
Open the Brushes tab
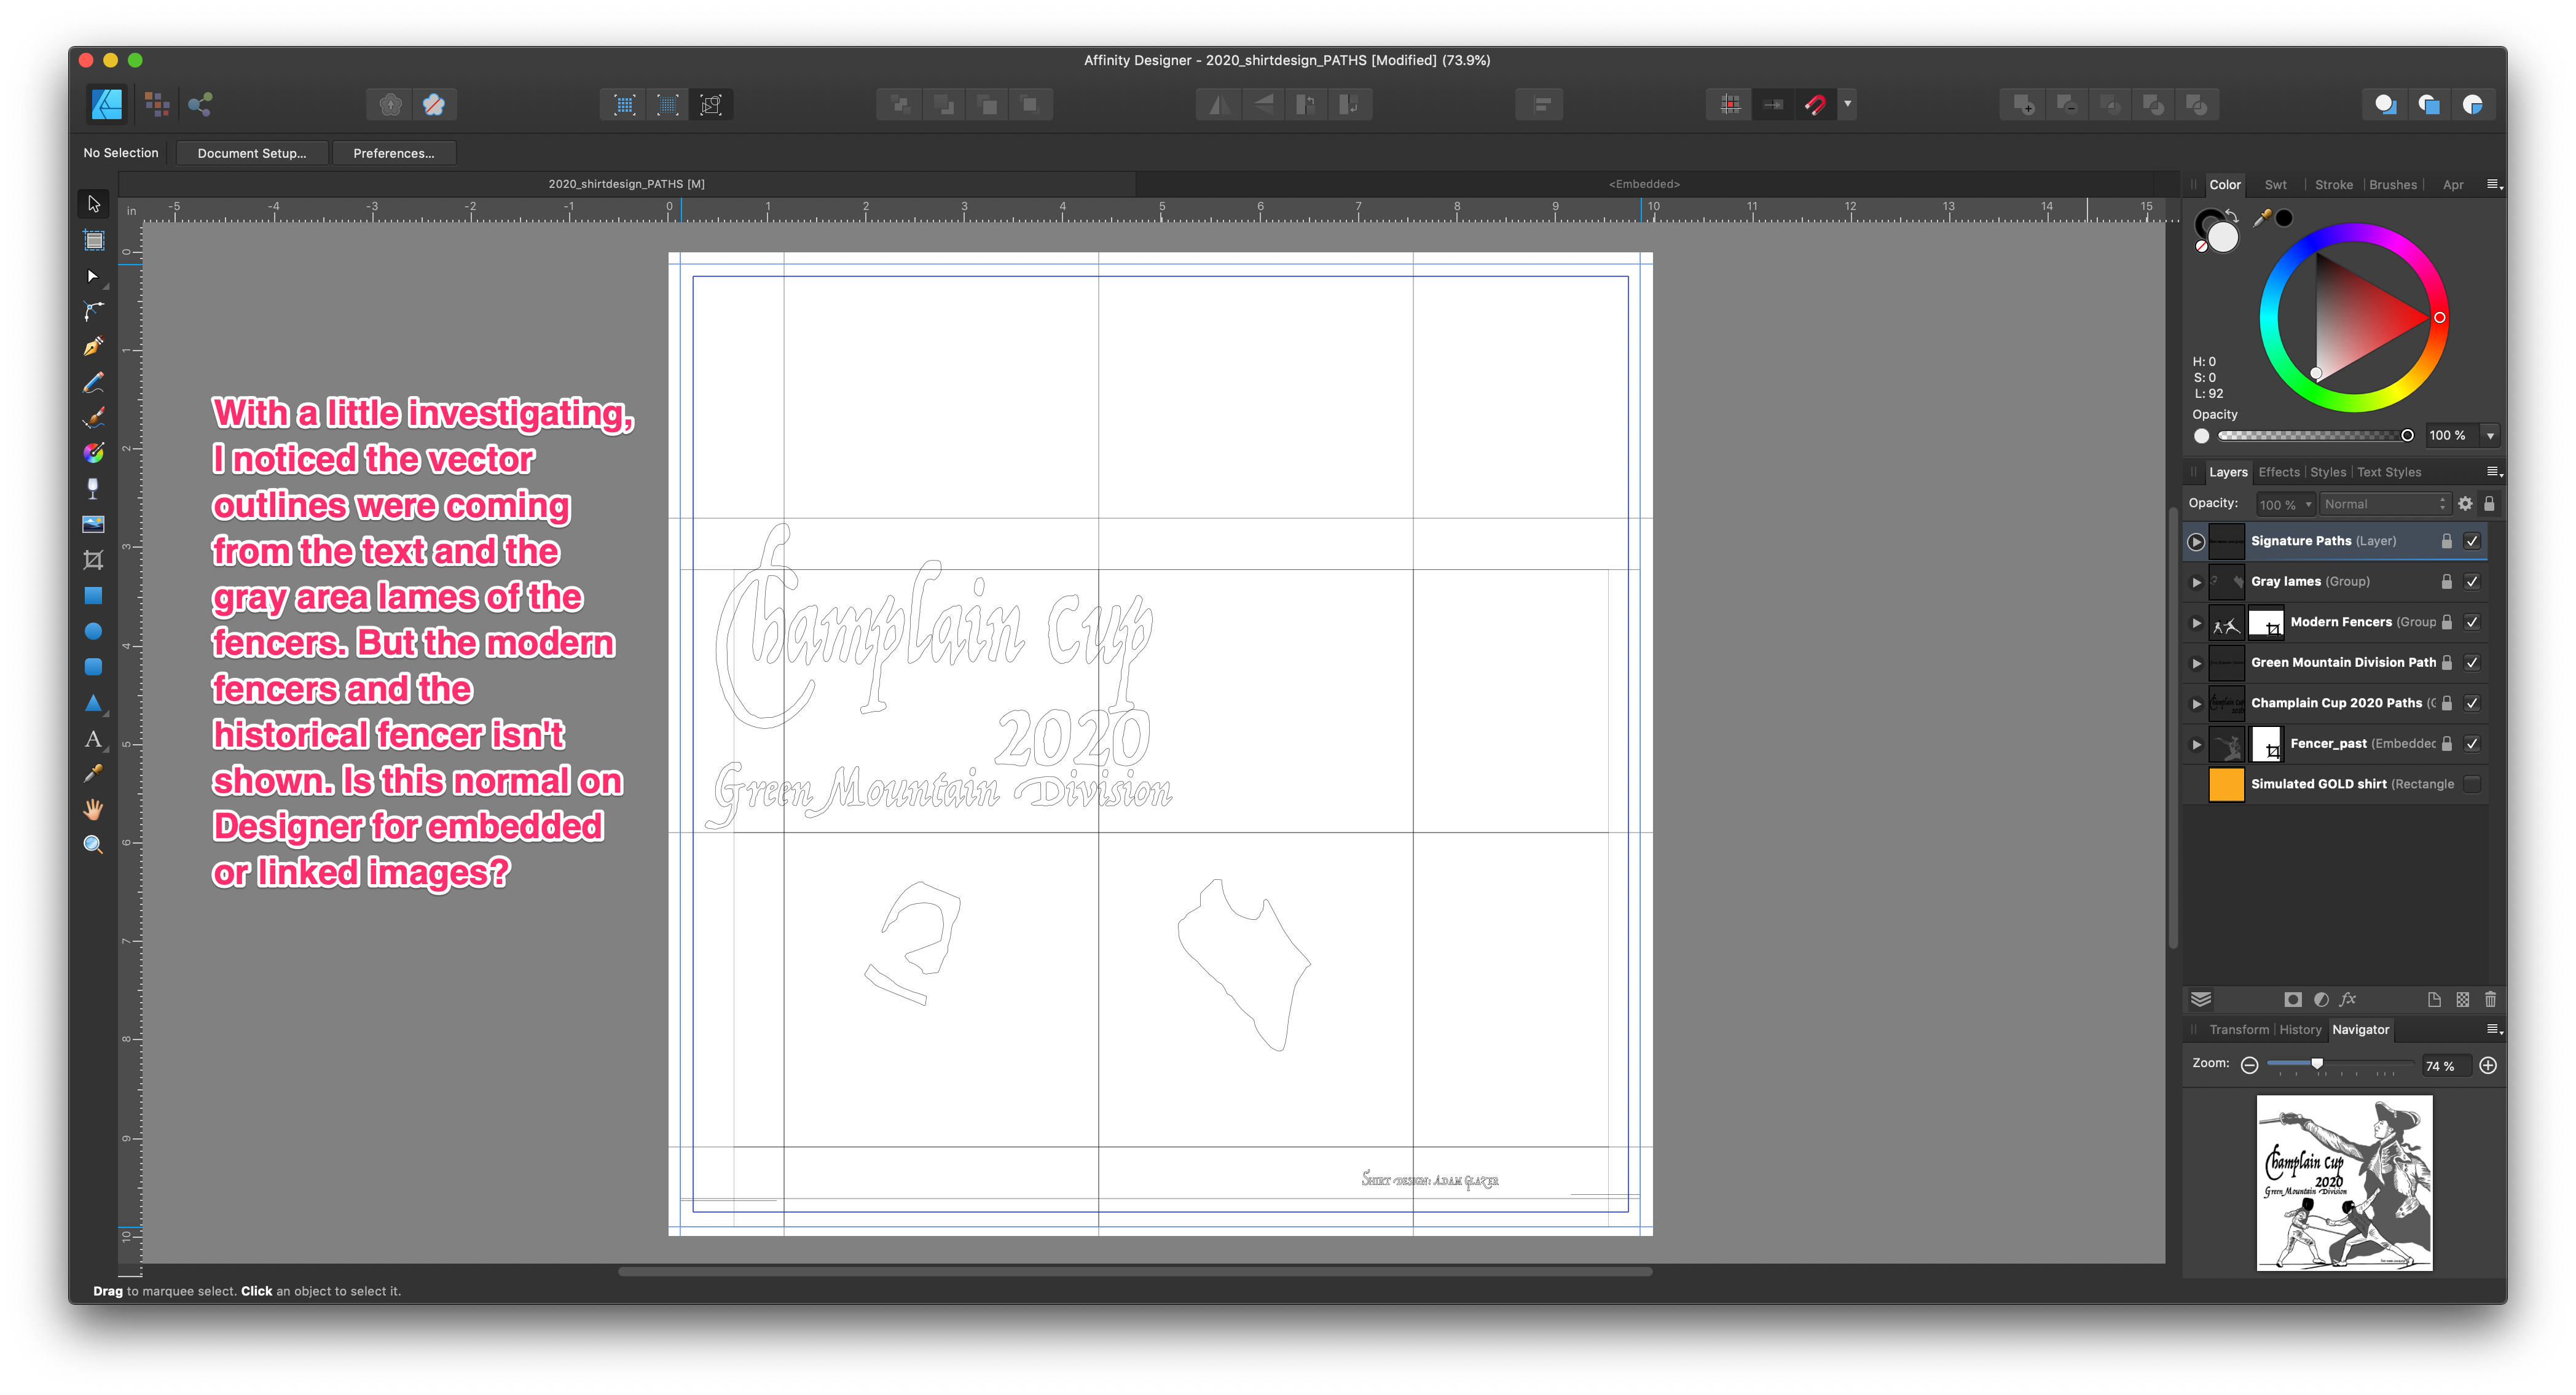click(2392, 185)
